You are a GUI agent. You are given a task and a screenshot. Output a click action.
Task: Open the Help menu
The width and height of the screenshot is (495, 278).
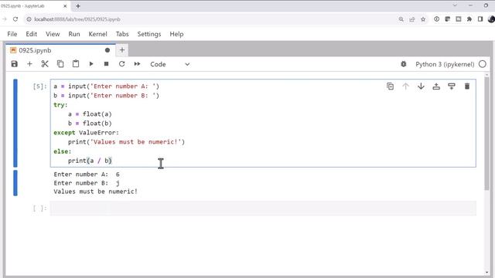tap(176, 34)
